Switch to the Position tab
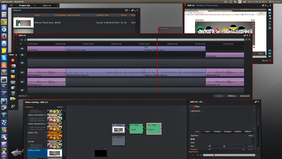This screenshot has width=282, height=159. click(x=217, y=132)
